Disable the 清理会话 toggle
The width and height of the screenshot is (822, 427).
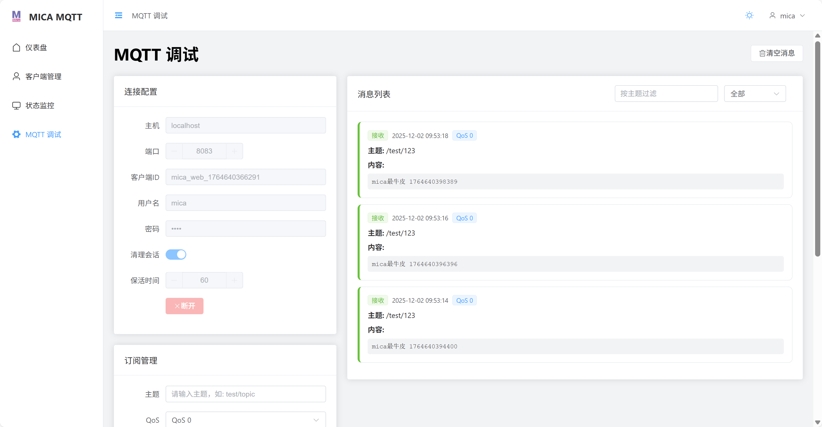176,254
